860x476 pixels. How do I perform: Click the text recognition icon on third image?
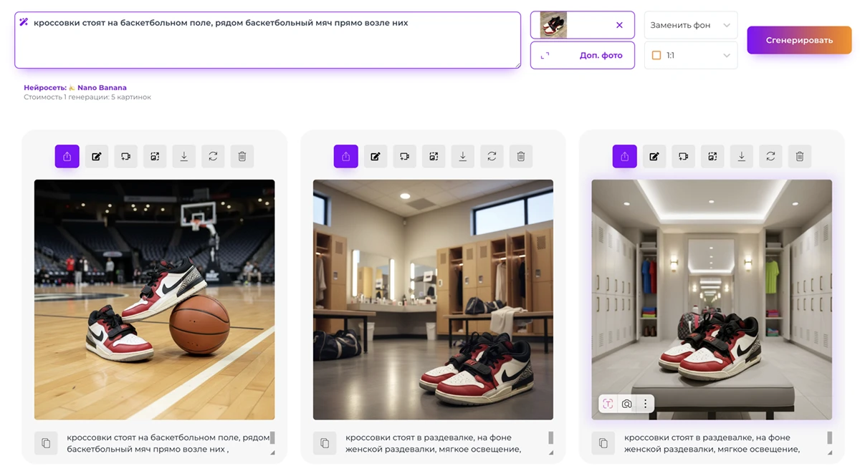(608, 404)
